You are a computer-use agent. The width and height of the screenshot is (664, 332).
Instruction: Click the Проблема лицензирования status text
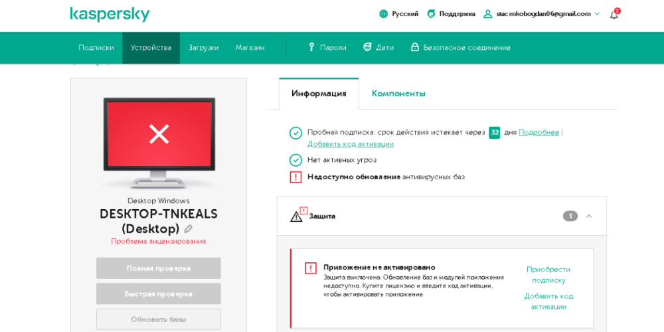click(x=159, y=242)
